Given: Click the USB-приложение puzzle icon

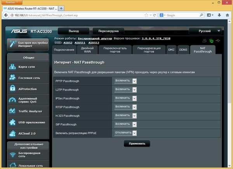Looking at the screenshot, I should point(12,122).
